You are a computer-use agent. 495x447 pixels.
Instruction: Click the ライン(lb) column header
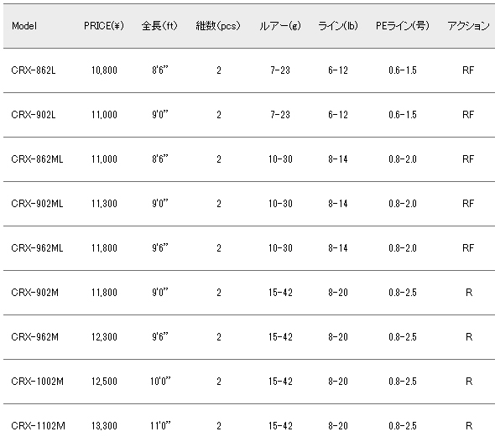tap(338, 26)
